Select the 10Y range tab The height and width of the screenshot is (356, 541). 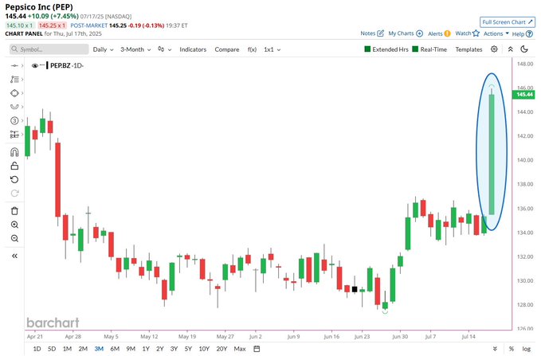tap(204, 349)
